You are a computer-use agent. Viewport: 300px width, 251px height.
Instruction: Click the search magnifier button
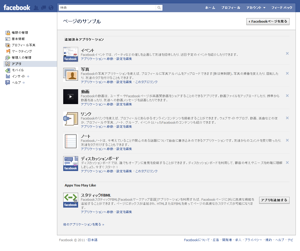pos(159,8)
